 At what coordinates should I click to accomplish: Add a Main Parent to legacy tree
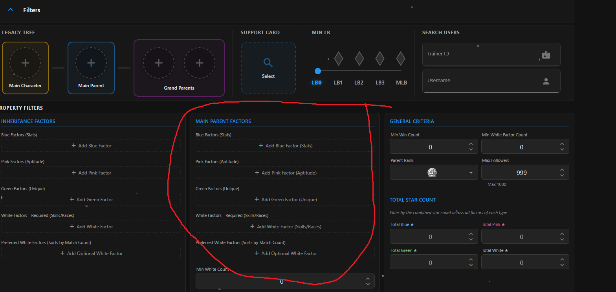click(x=91, y=68)
